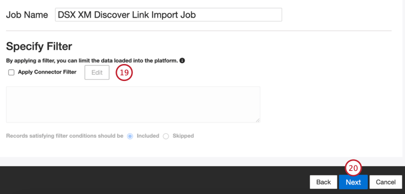Select the Skipped radio button
405x194 pixels.
click(x=166, y=136)
